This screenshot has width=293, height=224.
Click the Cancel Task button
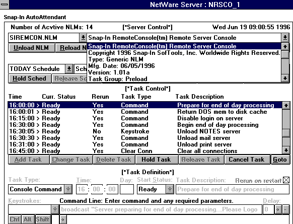[247, 160]
